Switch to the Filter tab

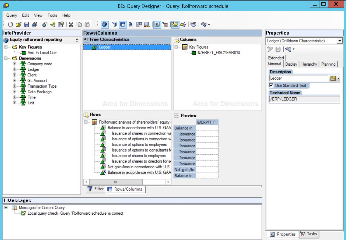[96, 189]
